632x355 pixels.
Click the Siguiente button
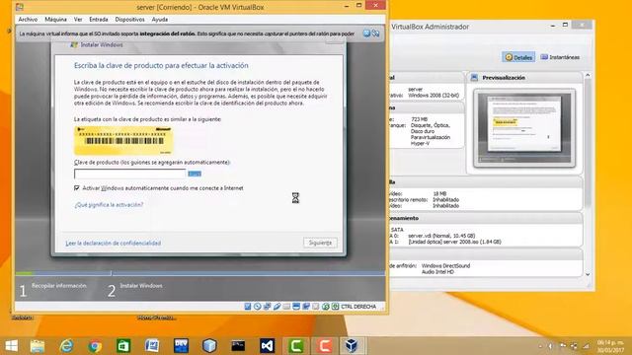(320, 243)
